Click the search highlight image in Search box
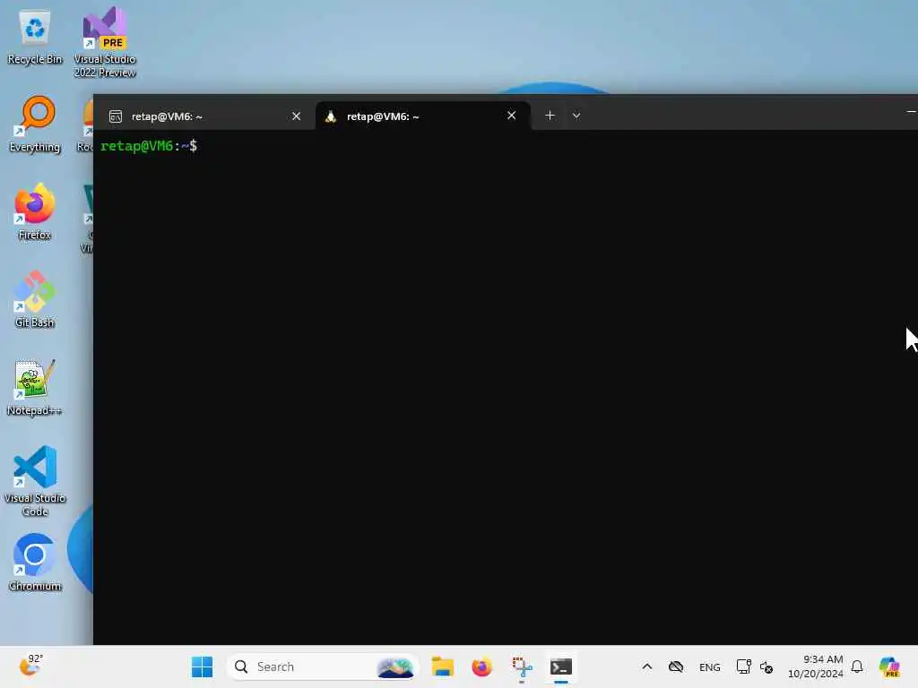This screenshot has width=918, height=688. pos(395,666)
